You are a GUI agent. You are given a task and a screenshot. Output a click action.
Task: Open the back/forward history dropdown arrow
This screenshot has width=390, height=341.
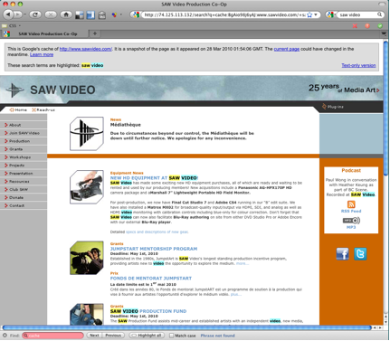pos(25,14)
